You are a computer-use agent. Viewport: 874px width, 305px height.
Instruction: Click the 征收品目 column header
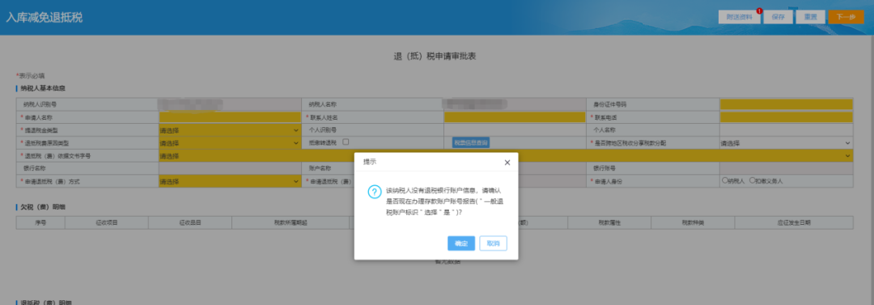[189, 222]
